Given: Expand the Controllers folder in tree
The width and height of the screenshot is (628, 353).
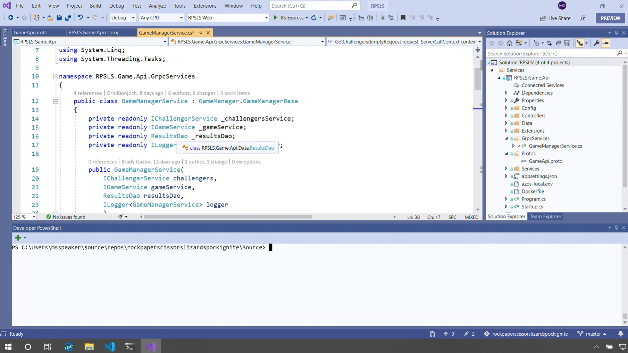Looking at the screenshot, I should click(x=506, y=116).
